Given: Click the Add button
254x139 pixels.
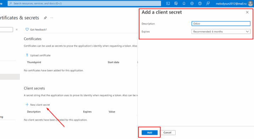Looking at the screenshot, I should (149, 133).
